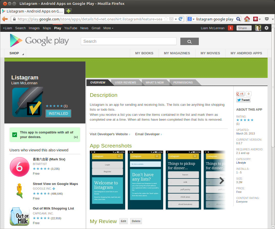Click the INSTALLED button
The image size is (275, 229).
click(x=58, y=113)
